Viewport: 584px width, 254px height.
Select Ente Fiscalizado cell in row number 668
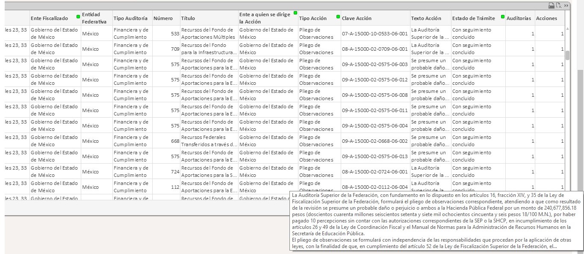pyautogui.click(x=55, y=141)
